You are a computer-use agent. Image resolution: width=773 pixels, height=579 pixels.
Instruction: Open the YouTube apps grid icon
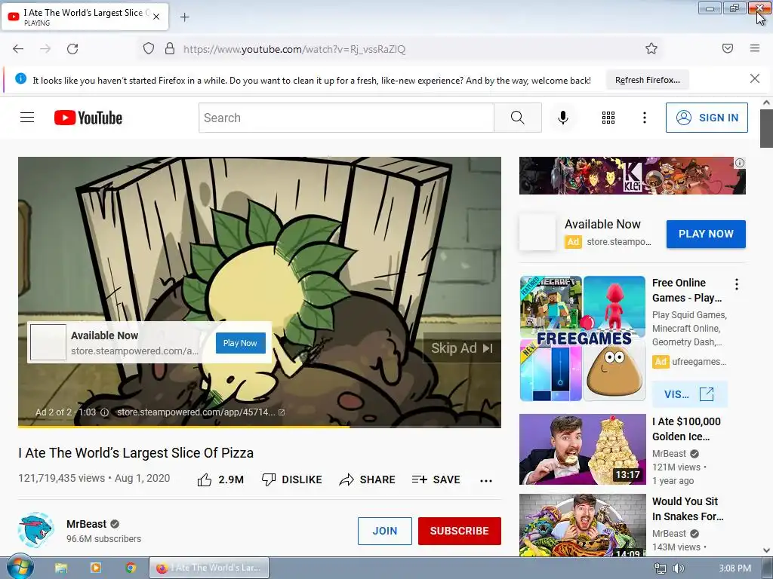click(x=608, y=118)
